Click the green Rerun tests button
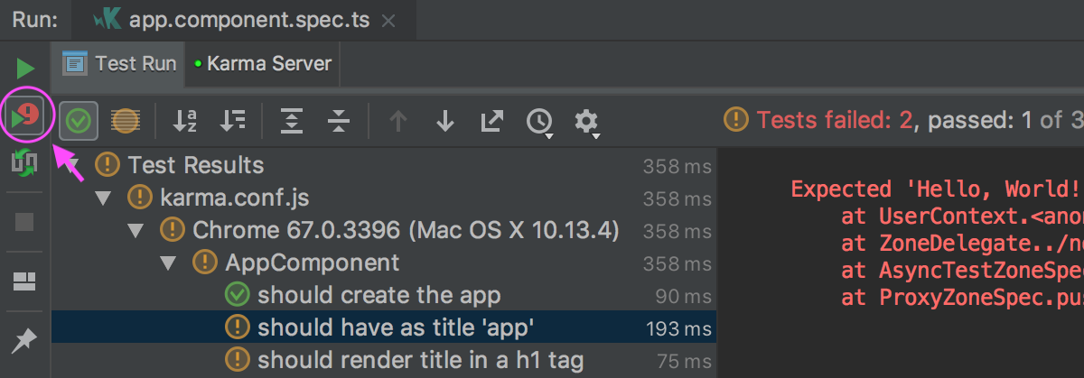 pyautogui.click(x=25, y=68)
